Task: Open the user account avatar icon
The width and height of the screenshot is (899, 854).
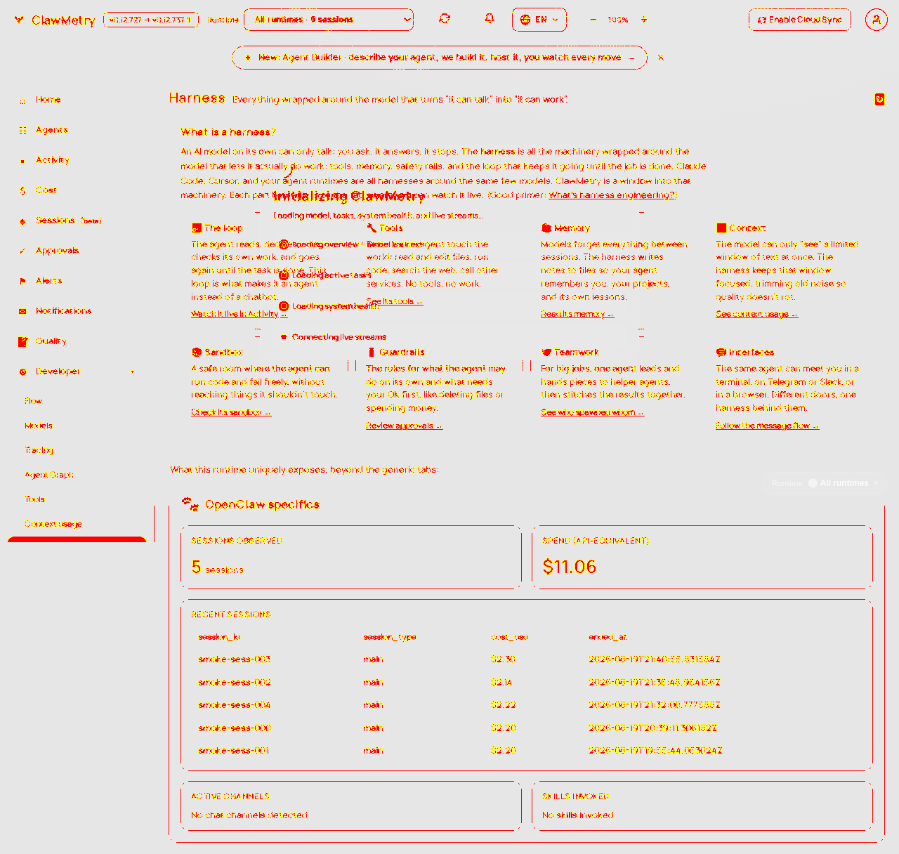Action: [x=876, y=20]
